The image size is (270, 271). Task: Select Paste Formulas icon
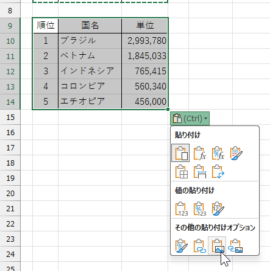point(199,153)
